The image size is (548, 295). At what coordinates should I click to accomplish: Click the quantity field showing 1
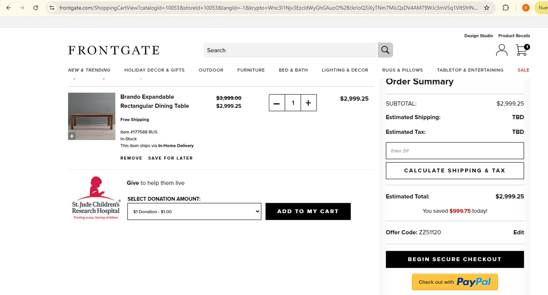coord(293,103)
